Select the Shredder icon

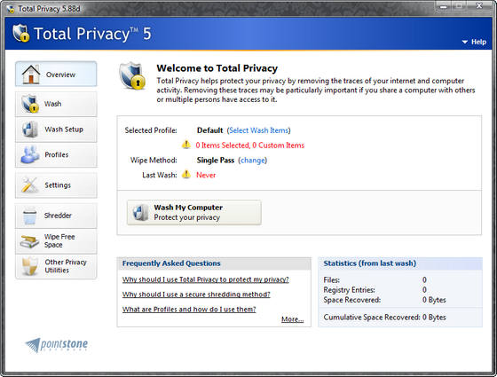(x=30, y=216)
